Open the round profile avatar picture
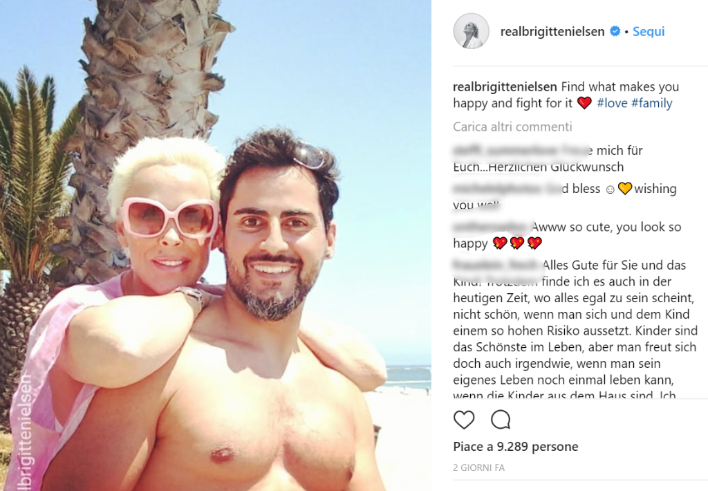 click(471, 31)
